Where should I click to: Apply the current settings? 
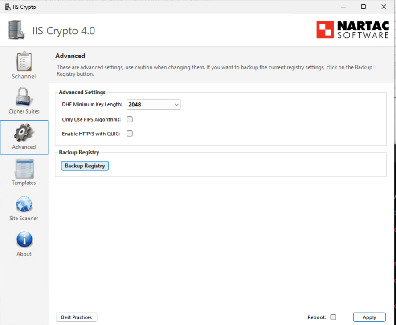[x=369, y=317]
